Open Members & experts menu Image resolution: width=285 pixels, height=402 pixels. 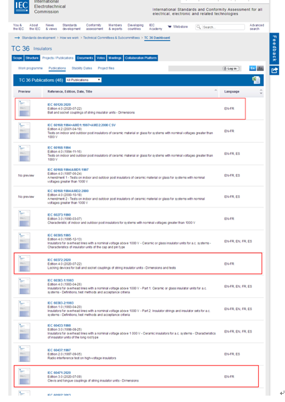[115, 27]
